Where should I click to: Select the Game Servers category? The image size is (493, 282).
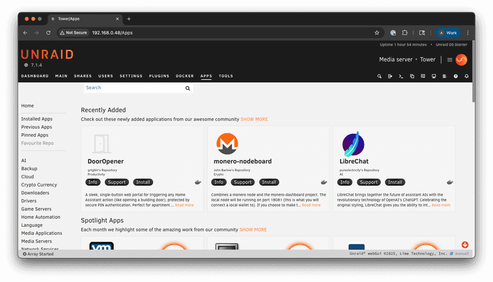click(x=36, y=209)
